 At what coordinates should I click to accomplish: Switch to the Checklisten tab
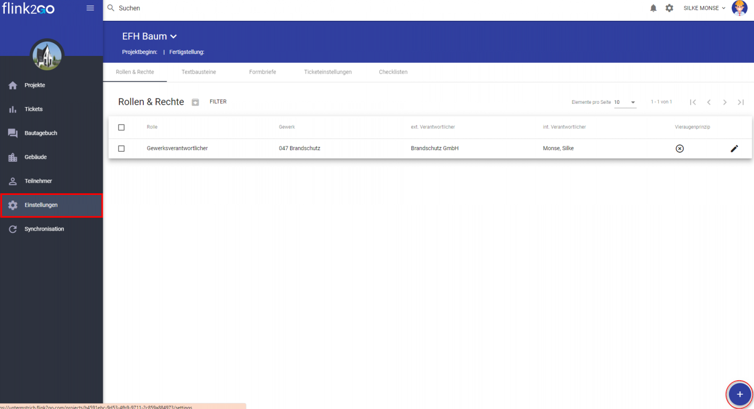tap(393, 72)
